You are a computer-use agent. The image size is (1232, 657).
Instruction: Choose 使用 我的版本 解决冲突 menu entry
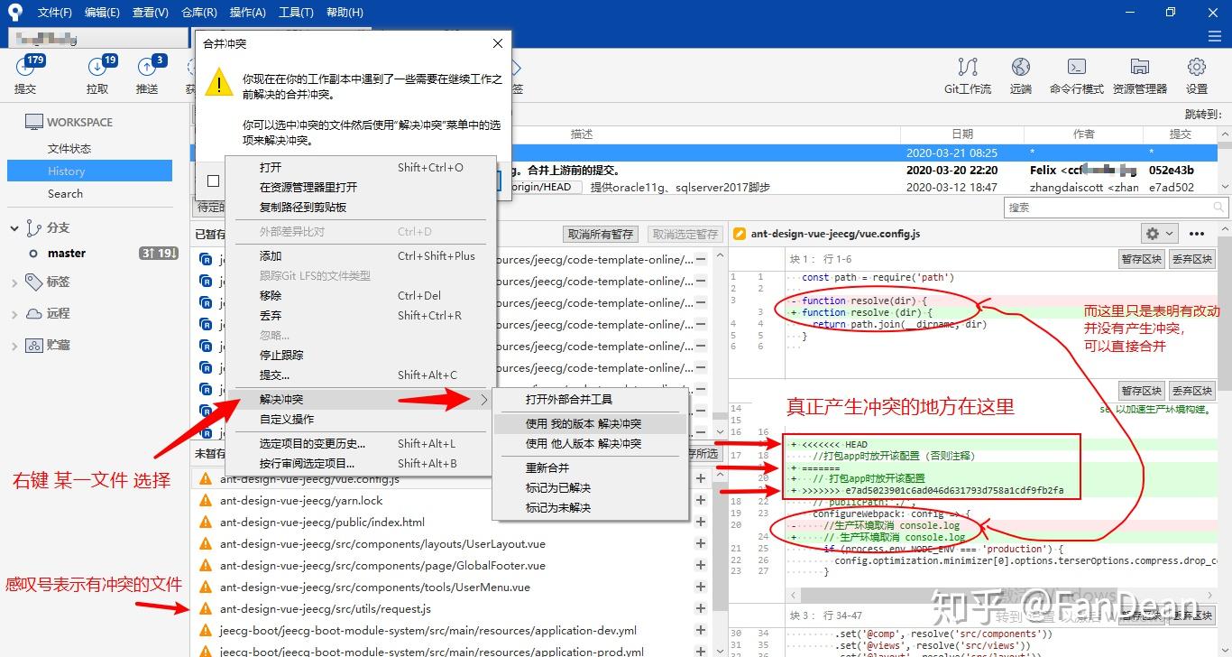(584, 423)
